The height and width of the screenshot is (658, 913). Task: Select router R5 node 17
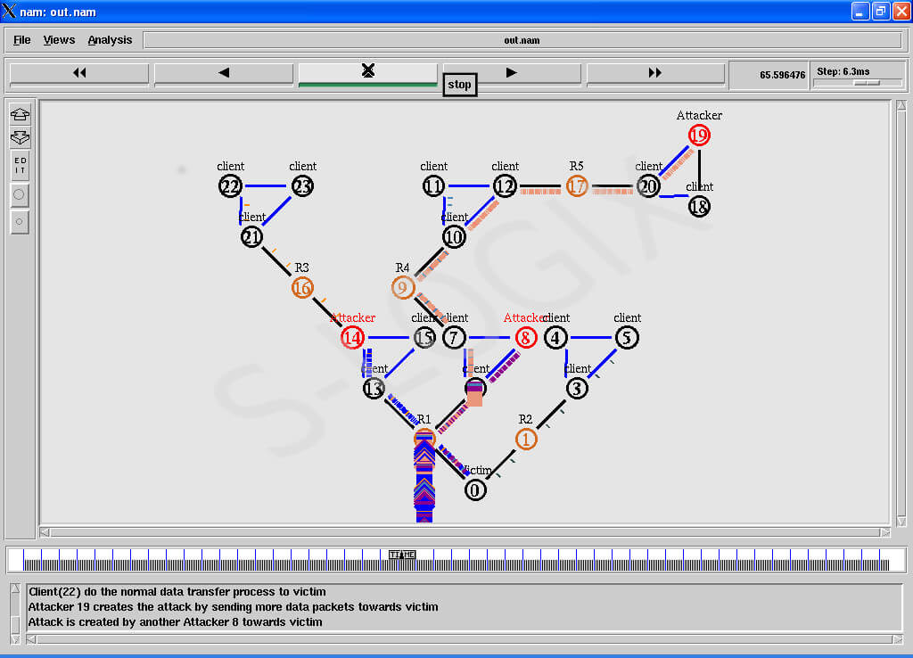[577, 186]
